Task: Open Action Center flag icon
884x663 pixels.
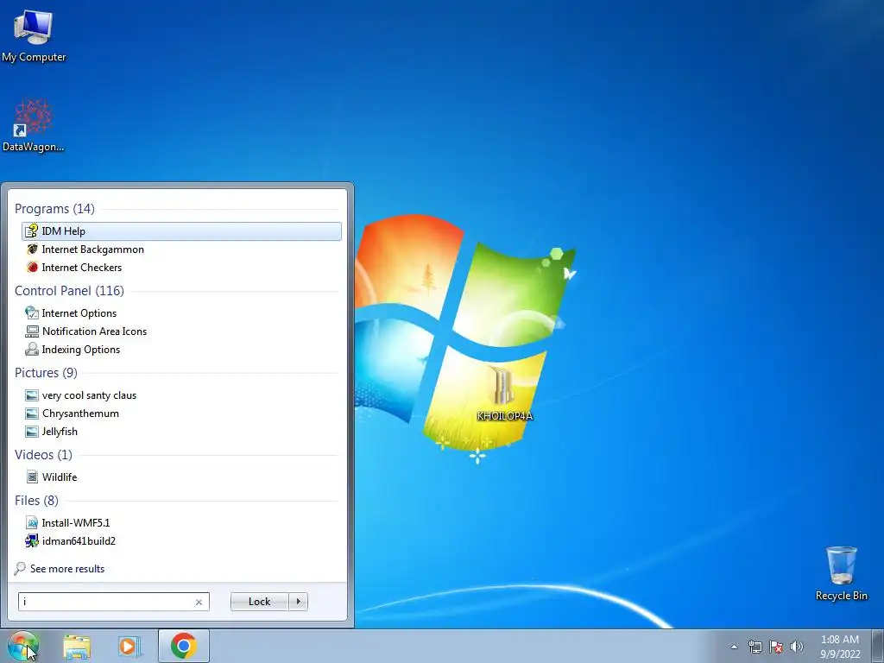Action: point(776,647)
